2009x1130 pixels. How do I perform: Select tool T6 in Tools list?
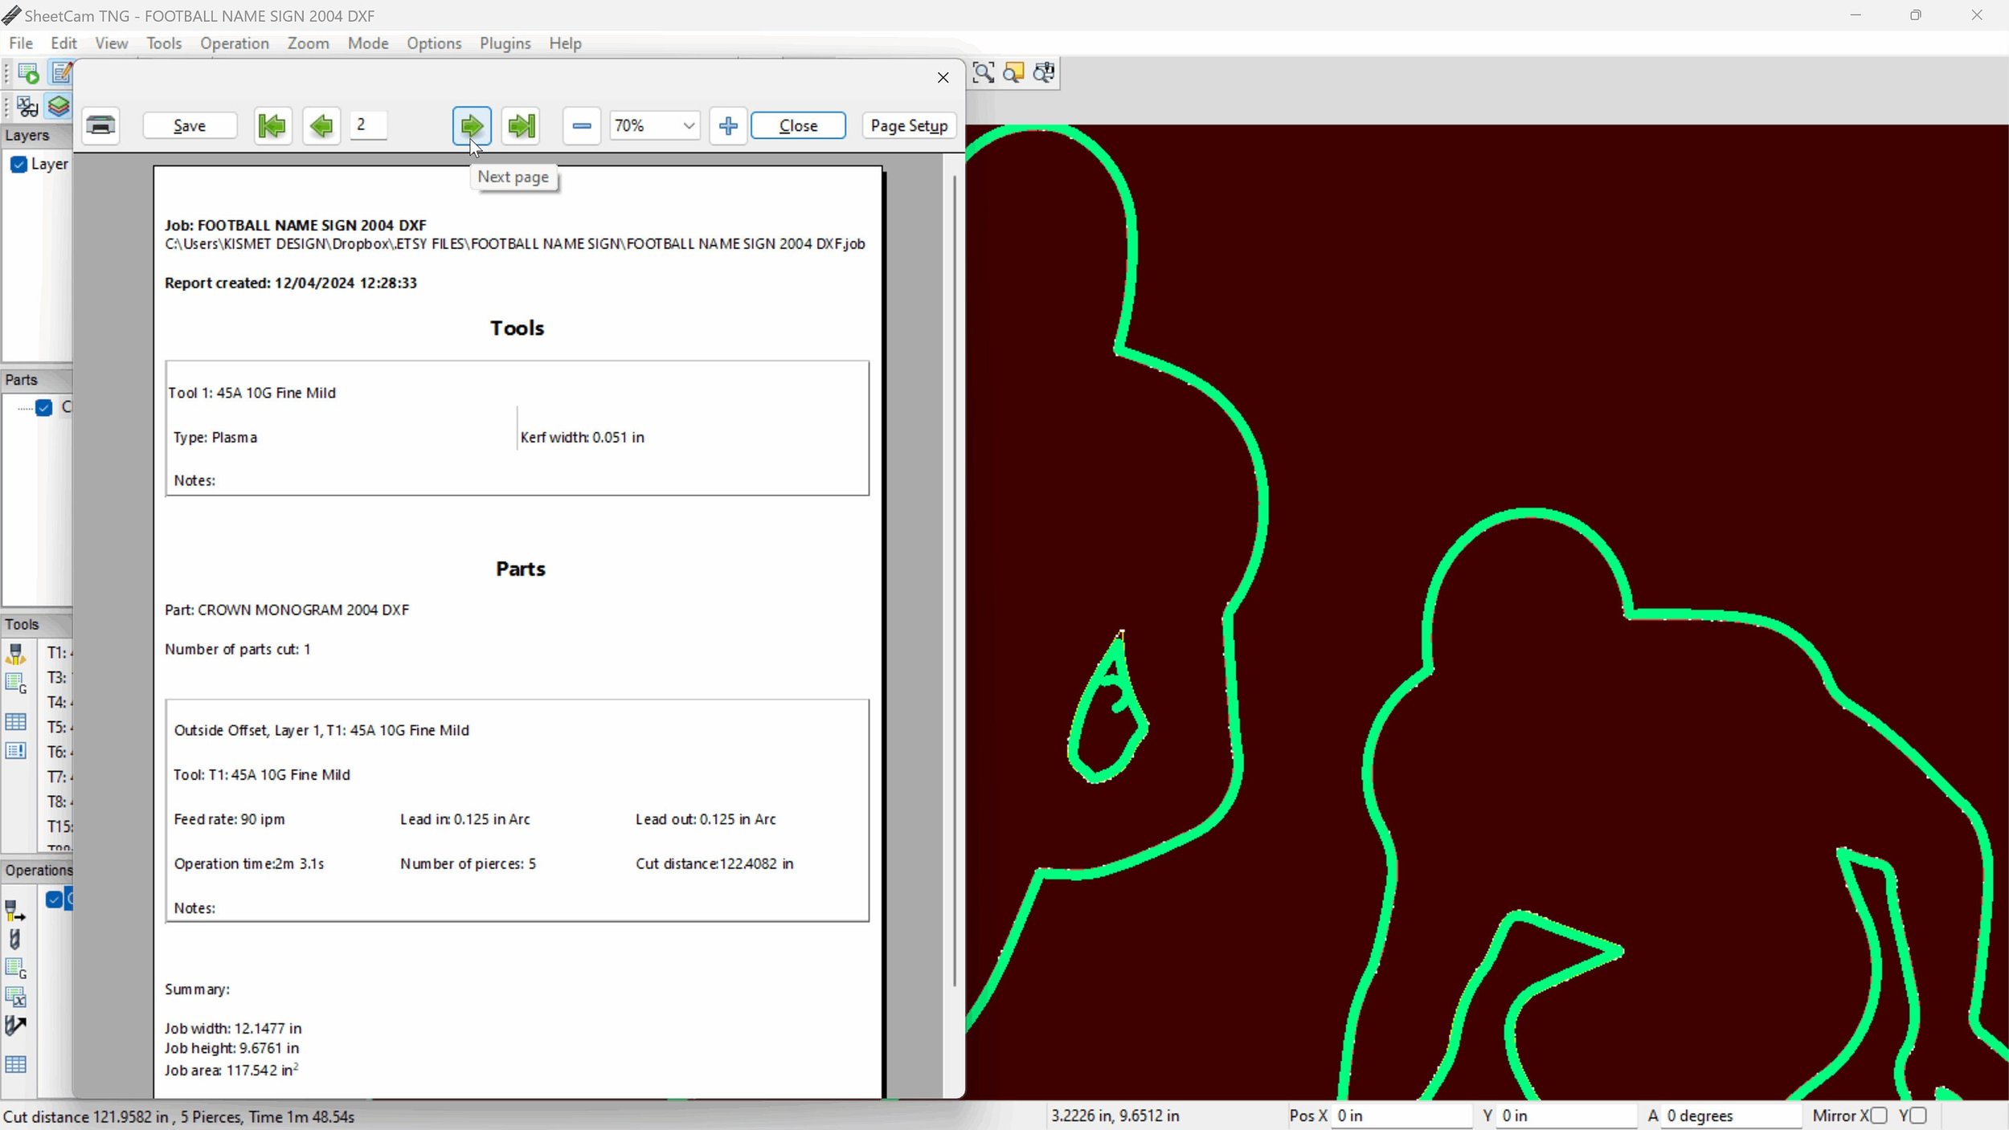point(58,752)
